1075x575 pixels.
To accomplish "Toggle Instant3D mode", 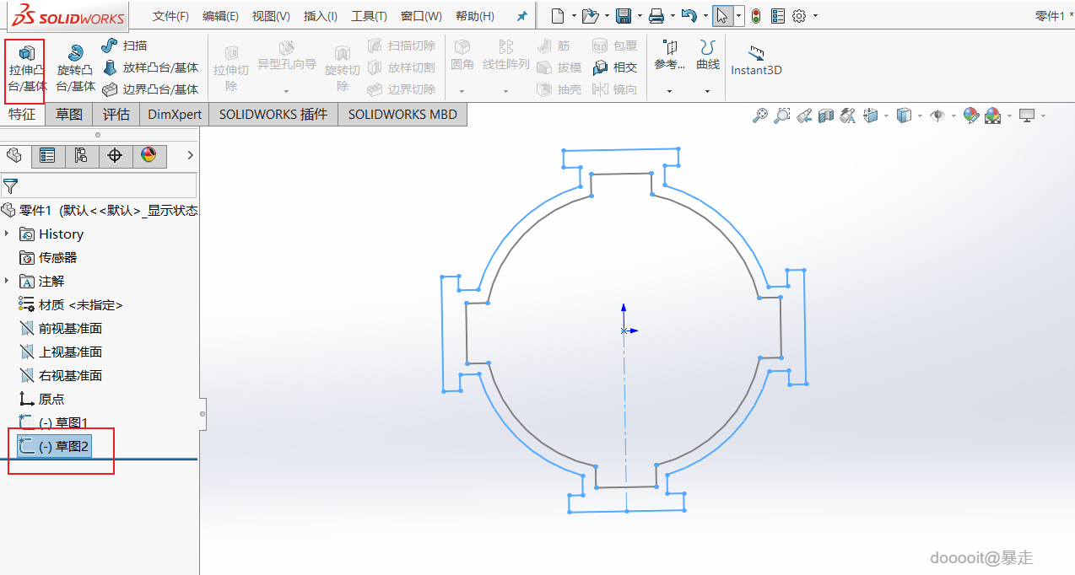I will pyautogui.click(x=756, y=61).
